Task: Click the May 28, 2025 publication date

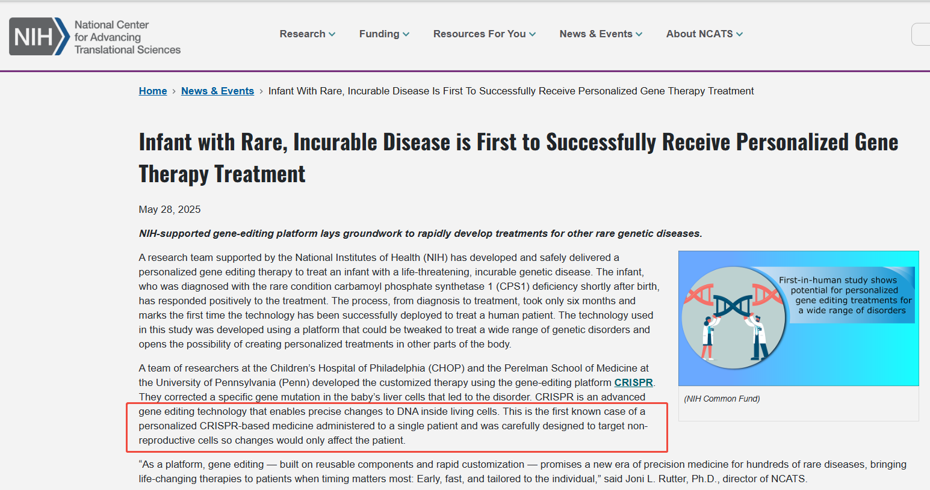Action: 170,209
